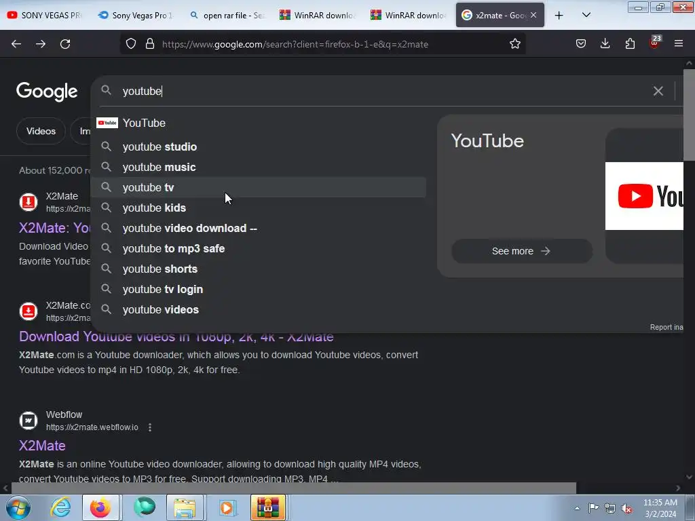Screen dimensions: 695x521
Task: Click the vertical page scrollbar thumb
Action: click(x=689, y=115)
